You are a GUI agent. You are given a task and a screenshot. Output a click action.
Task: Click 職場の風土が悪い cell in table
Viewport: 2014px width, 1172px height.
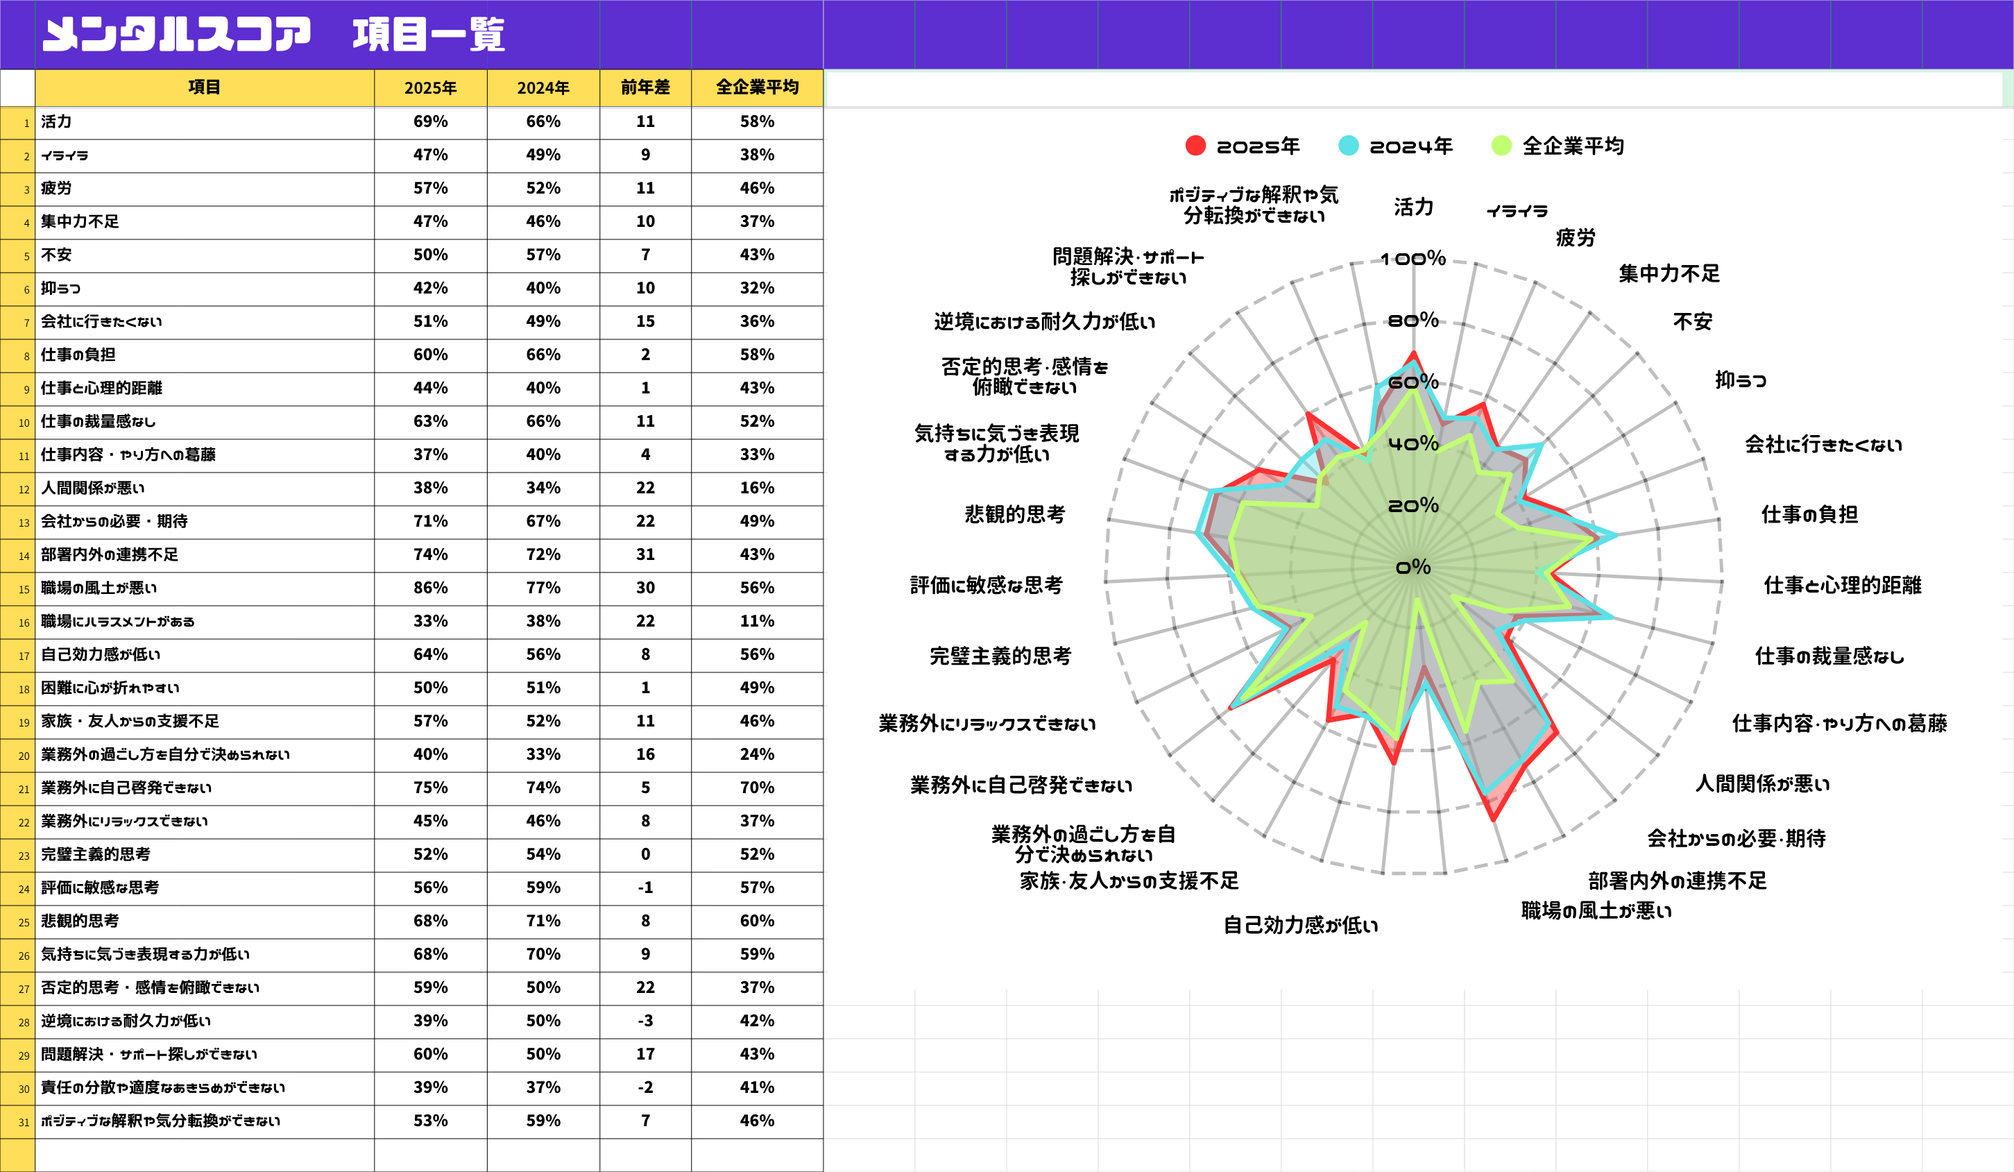click(205, 588)
